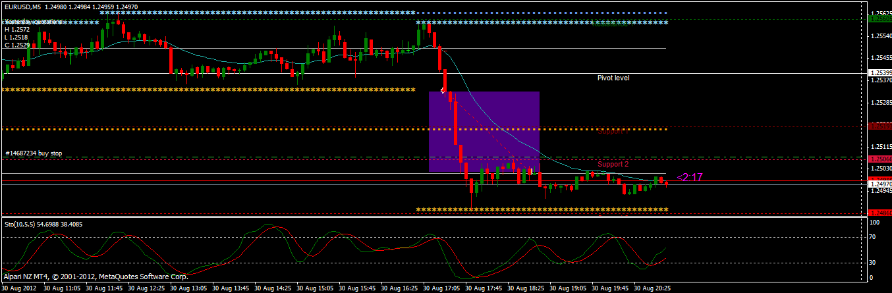The image size is (892, 293).
Task: Select the Support 2 label
Action: [613, 163]
